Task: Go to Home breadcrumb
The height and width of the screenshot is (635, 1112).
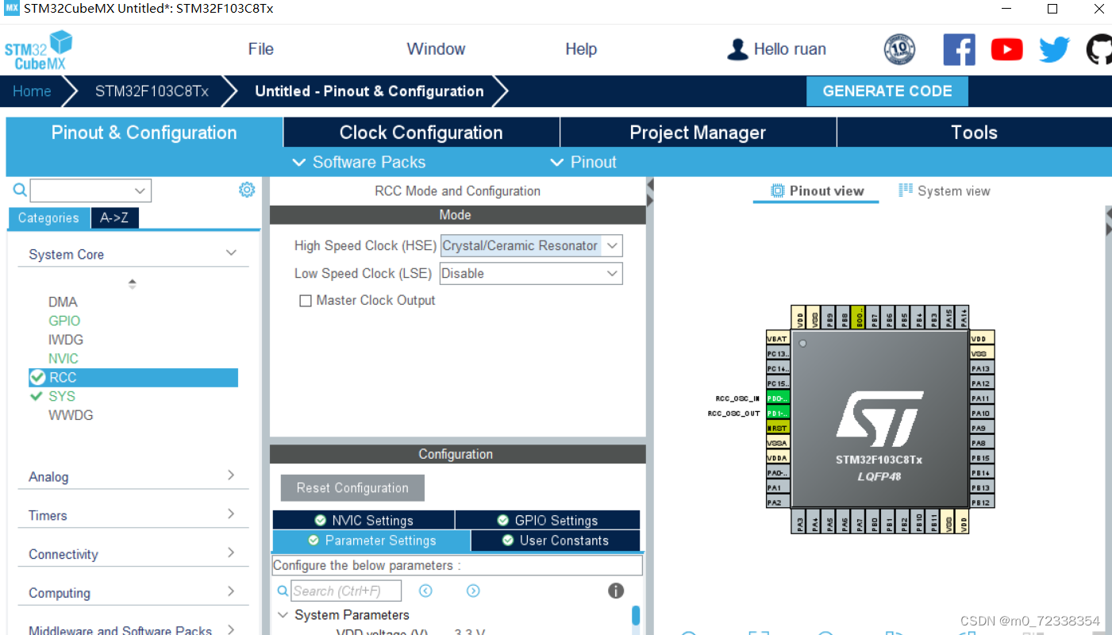Action: [32, 91]
